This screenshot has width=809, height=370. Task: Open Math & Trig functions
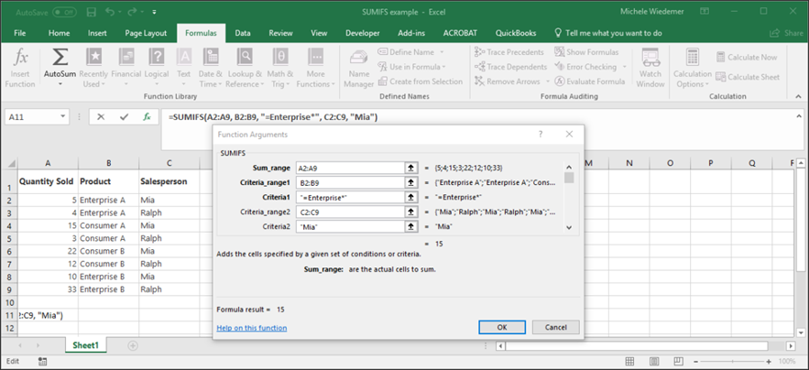[279, 68]
